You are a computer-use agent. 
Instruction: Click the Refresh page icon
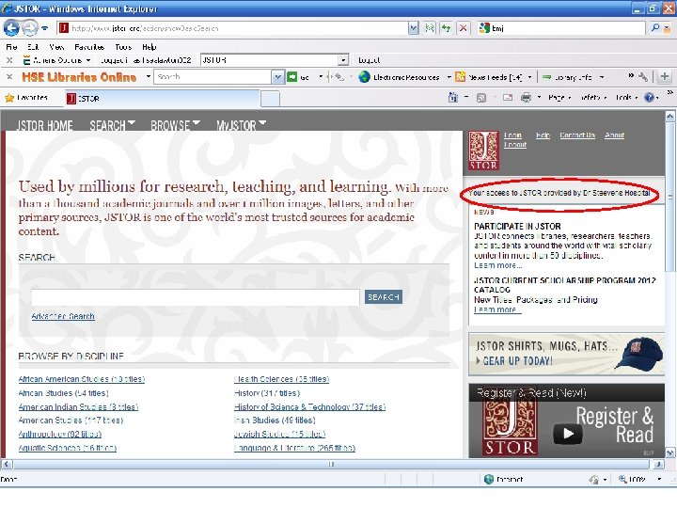[446, 28]
